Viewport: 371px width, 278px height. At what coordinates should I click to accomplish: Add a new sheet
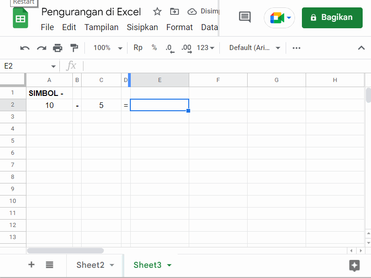click(31, 265)
